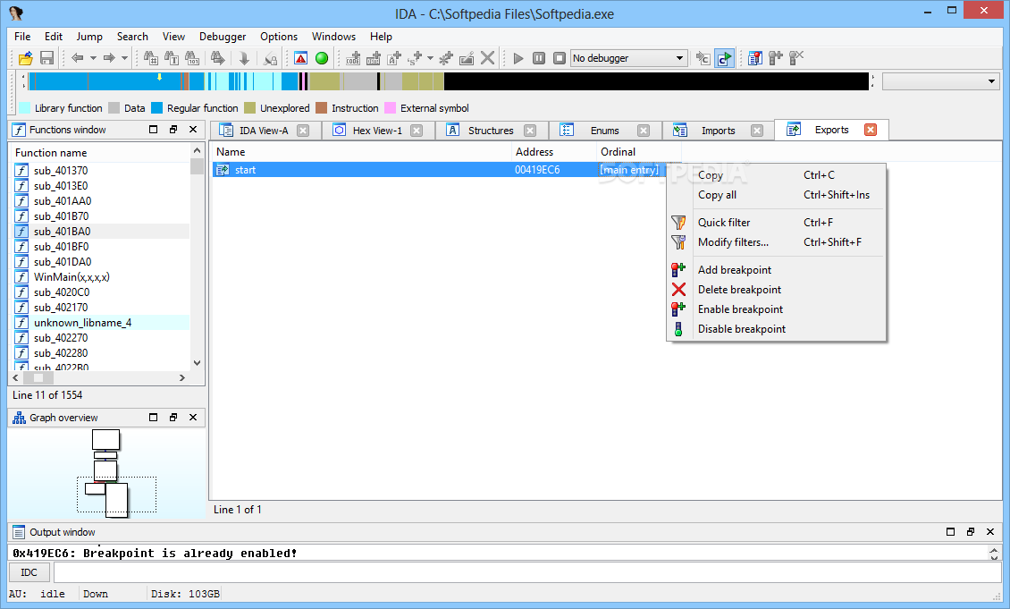Open the forward-history dropdown arrow
Image resolution: width=1010 pixels, height=609 pixels.
(x=125, y=59)
